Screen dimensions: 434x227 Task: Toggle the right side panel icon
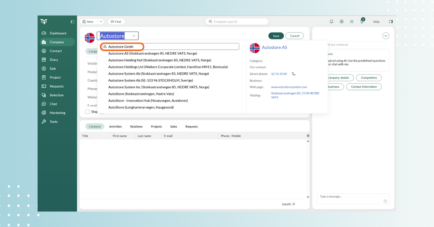391,22
